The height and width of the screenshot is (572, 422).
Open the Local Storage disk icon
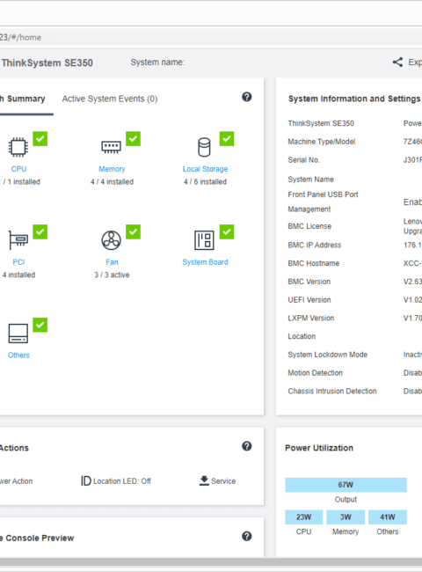tap(204, 147)
